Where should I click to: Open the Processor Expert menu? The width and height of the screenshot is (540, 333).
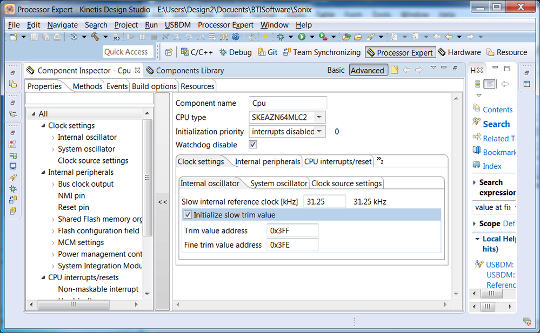pos(225,25)
